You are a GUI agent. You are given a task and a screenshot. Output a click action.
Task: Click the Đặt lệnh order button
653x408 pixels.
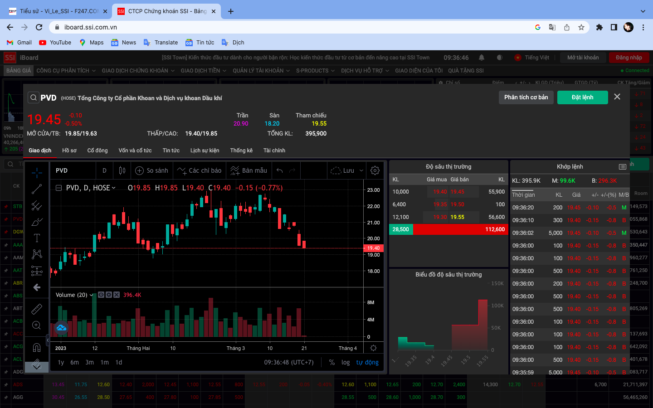point(582,97)
